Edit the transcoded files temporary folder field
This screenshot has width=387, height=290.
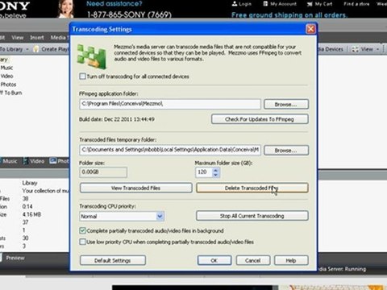[170, 150]
